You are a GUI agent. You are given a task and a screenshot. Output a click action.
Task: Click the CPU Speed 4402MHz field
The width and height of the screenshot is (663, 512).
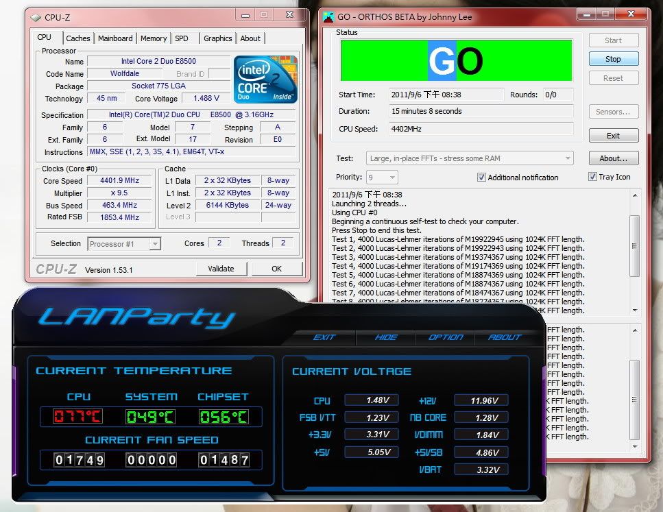(481, 129)
